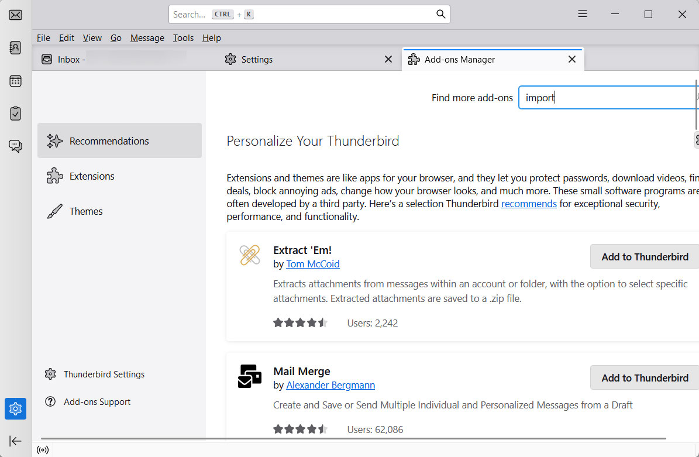Open Alexander Bergmann's author page

tap(330, 385)
